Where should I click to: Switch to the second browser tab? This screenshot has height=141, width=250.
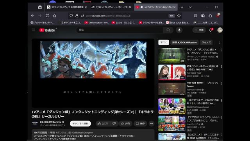pyautogui.click(x=111, y=7)
